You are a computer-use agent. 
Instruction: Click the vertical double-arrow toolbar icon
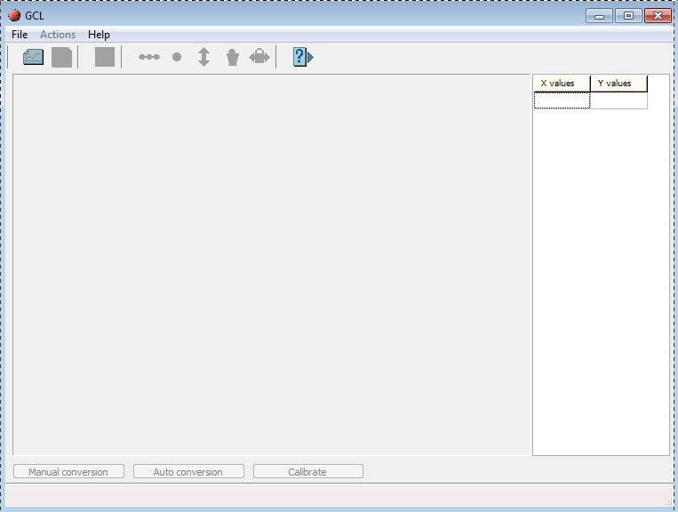[x=203, y=57]
